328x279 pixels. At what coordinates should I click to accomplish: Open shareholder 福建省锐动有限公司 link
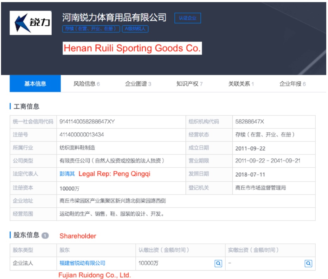[83, 263]
